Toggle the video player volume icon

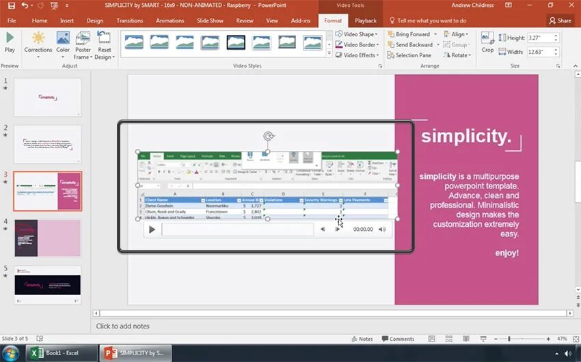point(382,229)
